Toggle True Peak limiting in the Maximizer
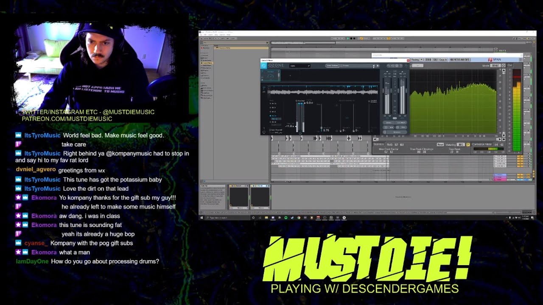 (300, 101)
